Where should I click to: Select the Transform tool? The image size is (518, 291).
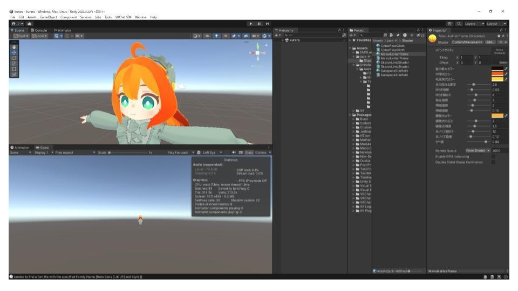(x=14, y=74)
